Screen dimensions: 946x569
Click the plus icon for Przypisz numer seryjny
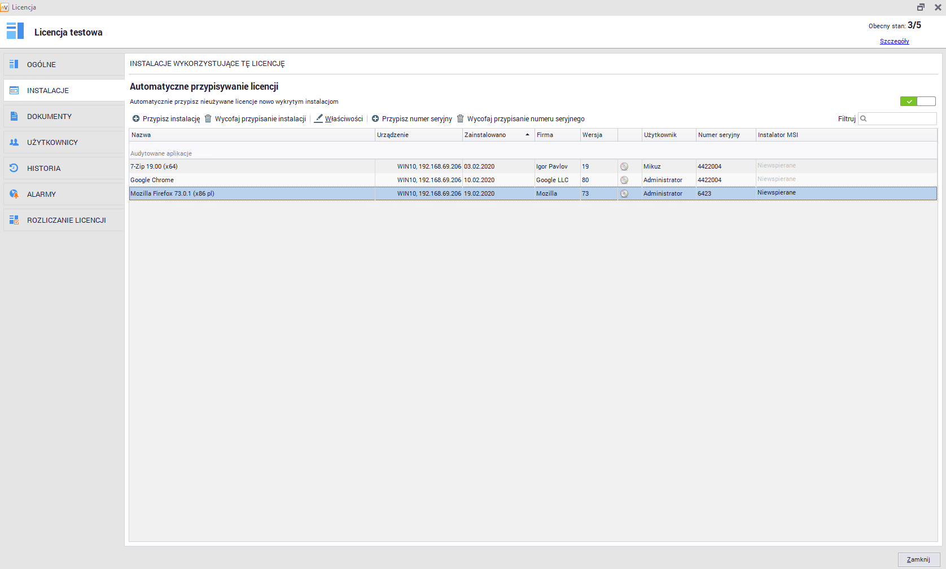click(x=375, y=119)
